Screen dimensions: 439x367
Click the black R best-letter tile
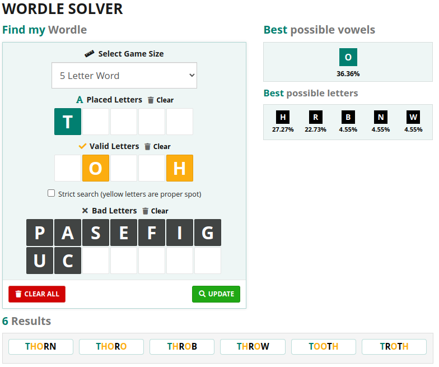(x=316, y=117)
